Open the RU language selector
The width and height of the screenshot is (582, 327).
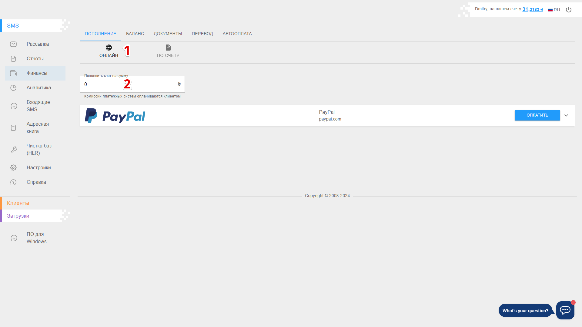[x=554, y=10]
